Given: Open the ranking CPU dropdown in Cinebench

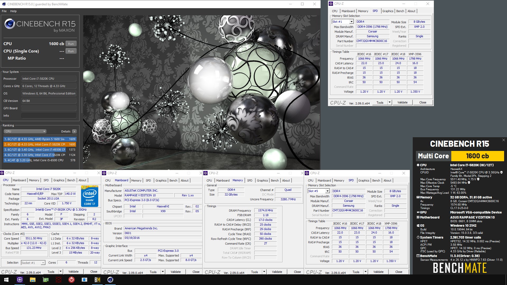Looking at the screenshot, I should coord(25,131).
